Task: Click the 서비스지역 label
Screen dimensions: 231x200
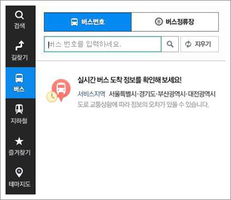Action: [91, 94]
